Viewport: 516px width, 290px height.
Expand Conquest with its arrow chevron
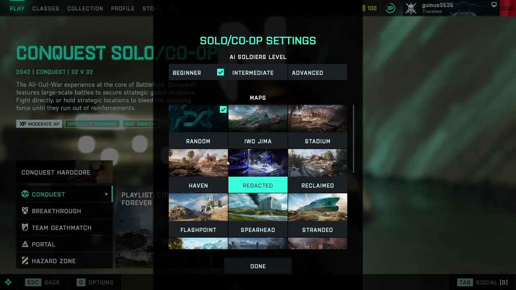tap(107, 194)
